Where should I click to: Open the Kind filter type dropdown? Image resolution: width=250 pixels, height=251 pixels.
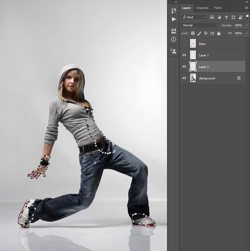pyautogui.click(x=194, y=17)
